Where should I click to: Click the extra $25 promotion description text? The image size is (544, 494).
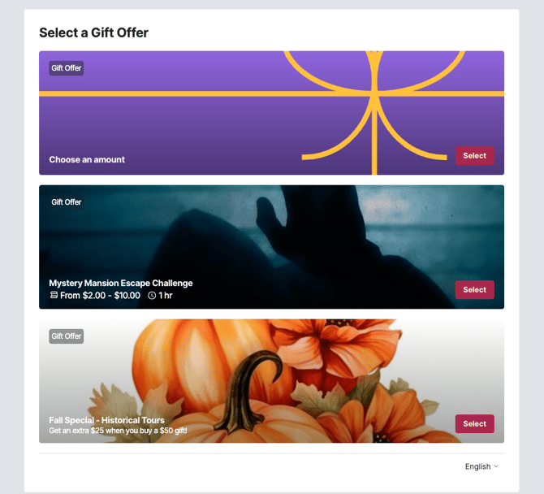coord(118,431)
